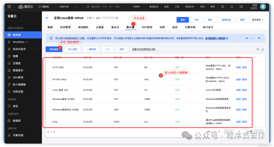Open the notification bell in header
274x147 pixels.
point(232,7)
